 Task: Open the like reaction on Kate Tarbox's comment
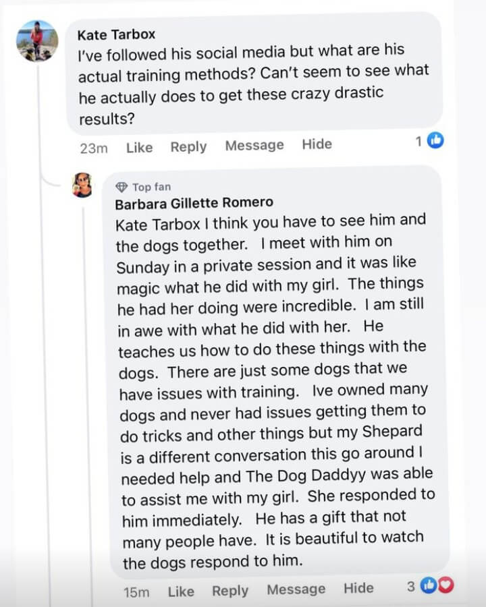(437, 141)
